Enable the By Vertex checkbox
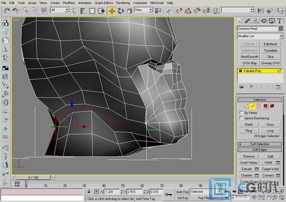286x202 pixels. point(241,113)
